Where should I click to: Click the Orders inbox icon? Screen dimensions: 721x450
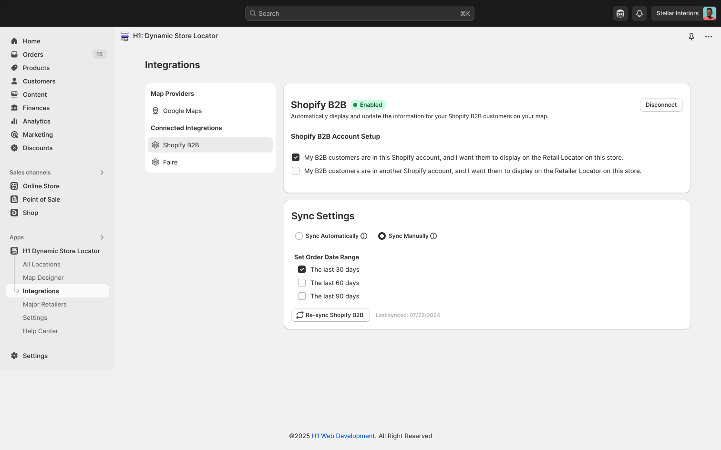[x=14, y=54]
